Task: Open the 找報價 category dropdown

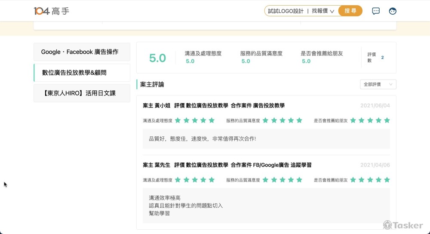Action: click(323, 11)
